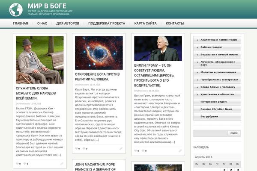Open Без рубрики category
The image size is (257, 171).
click(x=209, y=117)
